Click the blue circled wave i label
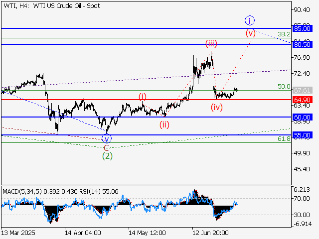Viewport: 319px width, 239px height. click(x=250, y=20)
